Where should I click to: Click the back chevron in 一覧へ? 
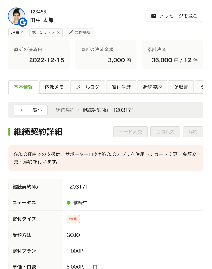point(22,110)
